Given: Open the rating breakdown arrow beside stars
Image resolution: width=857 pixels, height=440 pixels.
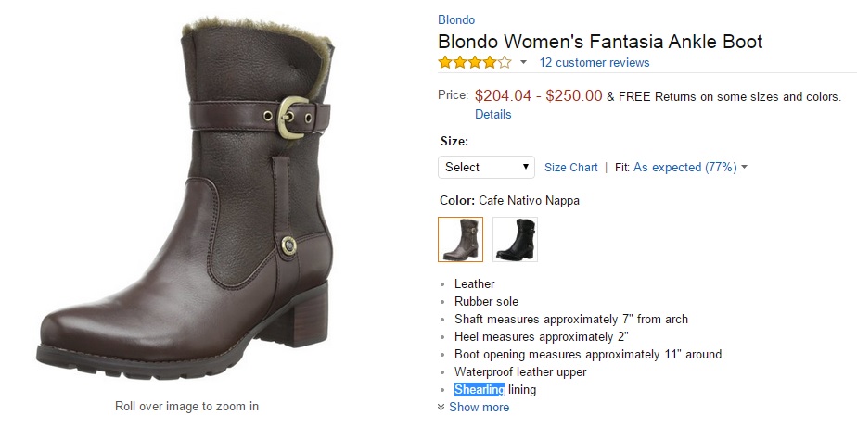Looking at the screenshot, I should [x=523, y=63].
